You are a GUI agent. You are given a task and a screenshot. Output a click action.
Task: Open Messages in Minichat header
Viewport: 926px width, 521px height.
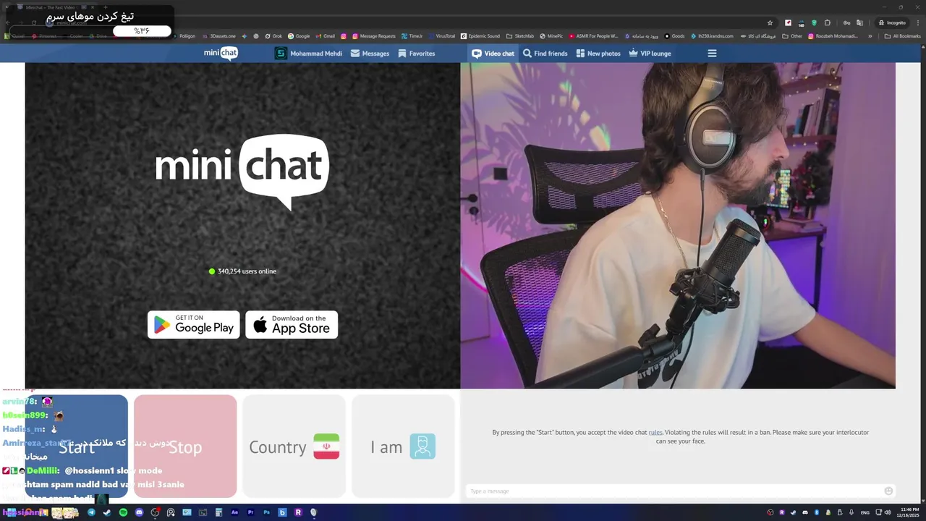point(370,54)
